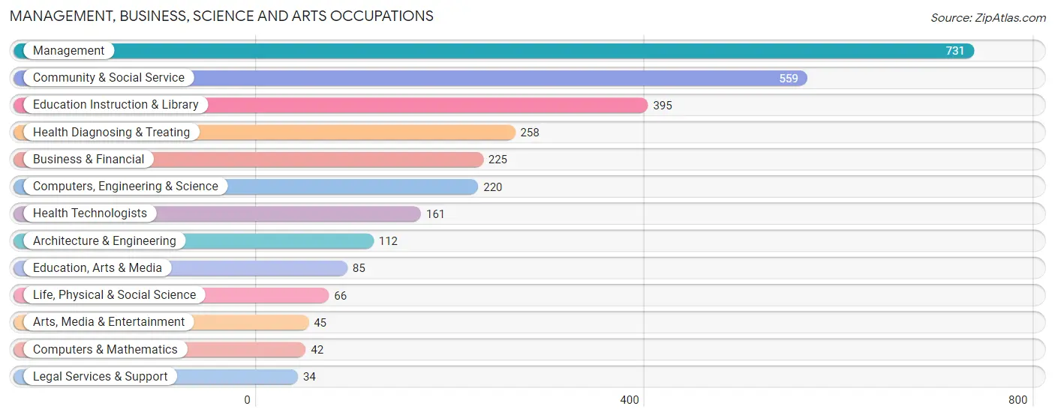The image size is (1055, 418).
Task: Click the 559 value on Community bar
Action: (x=789, y=78)
